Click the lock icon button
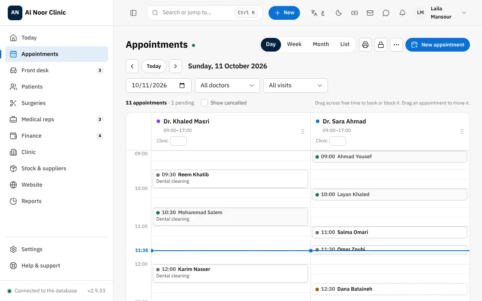 pos(381,45)
